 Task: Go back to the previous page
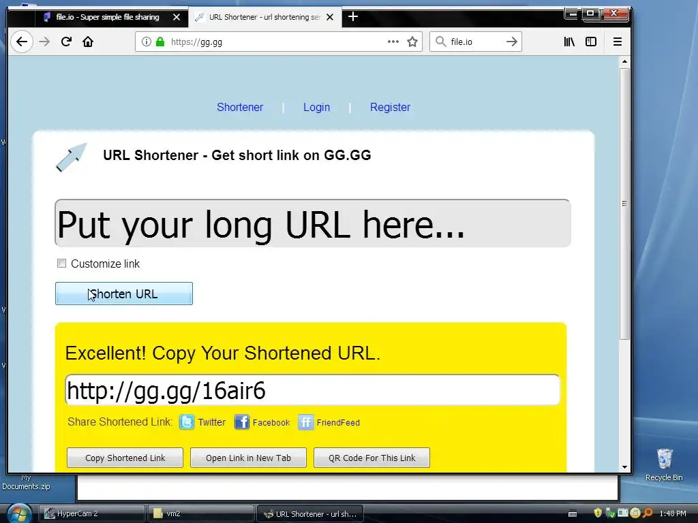click(x=21, y=42)
